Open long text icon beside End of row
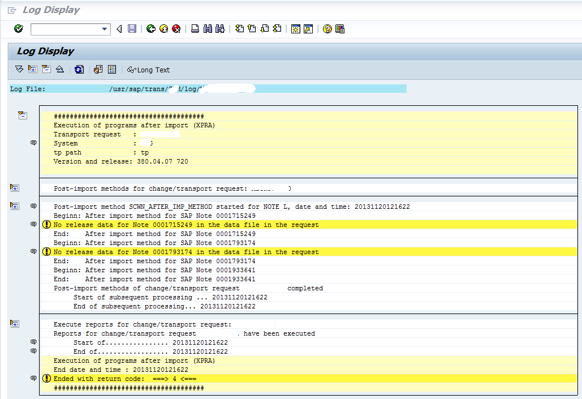The width and height of the screenshot is (582, 399). (33, 351)
